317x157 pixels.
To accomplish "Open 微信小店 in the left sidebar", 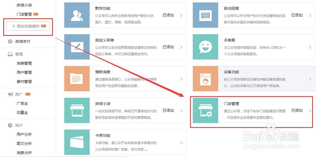I will (x=24, y=5).
